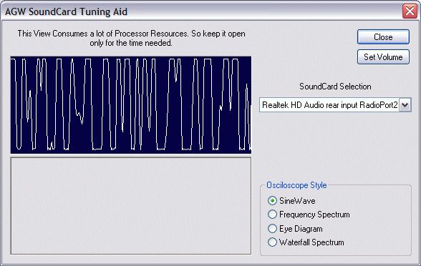This screenshot has height=266, width=421.
Task: Click the waveform oscilloscope display
Action: point(131,105)
